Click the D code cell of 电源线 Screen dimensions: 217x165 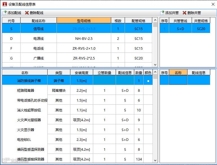pyautogui.click(x=11, y=38)
